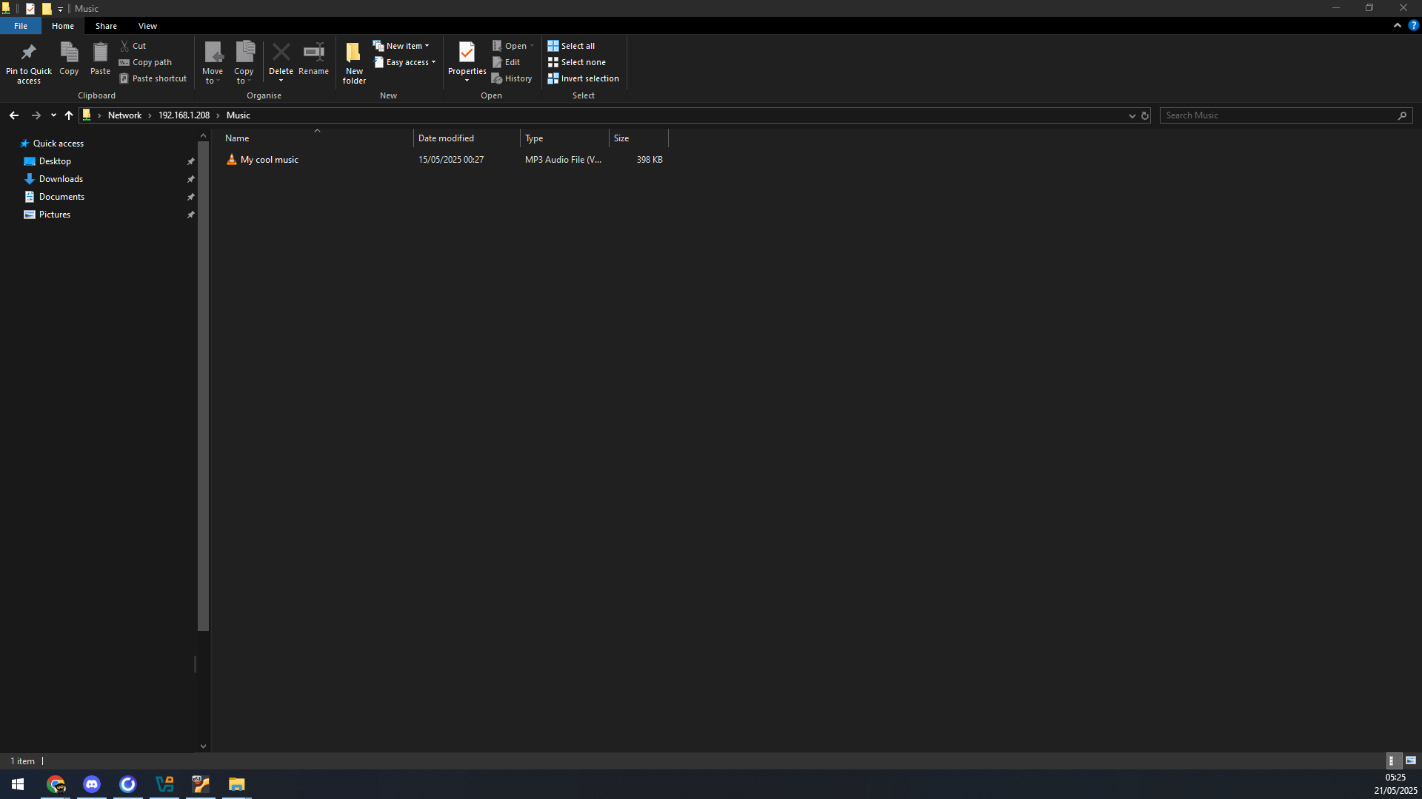Switch to the View ribbon tab
This screenshot has width=1422, height=799.
pyautogui.click(x=147, y=26)
